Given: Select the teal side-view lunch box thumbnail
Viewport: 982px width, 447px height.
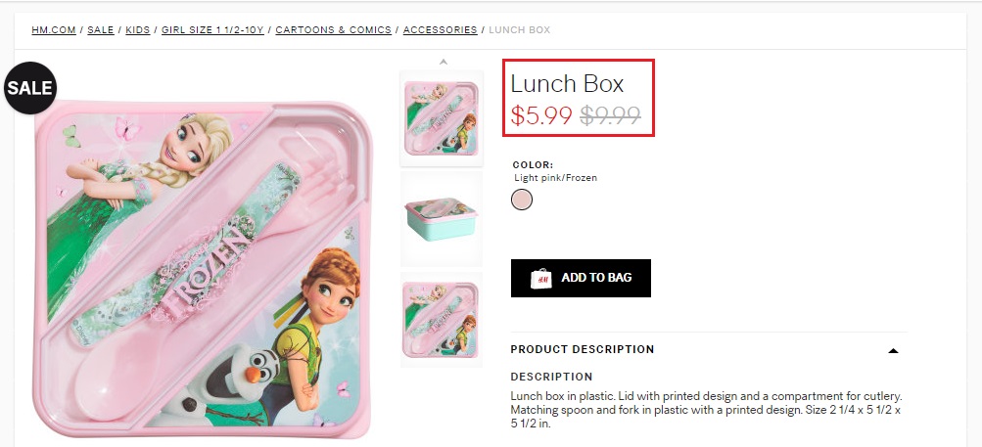Looking at the screenshot, I should coord(442,217).
